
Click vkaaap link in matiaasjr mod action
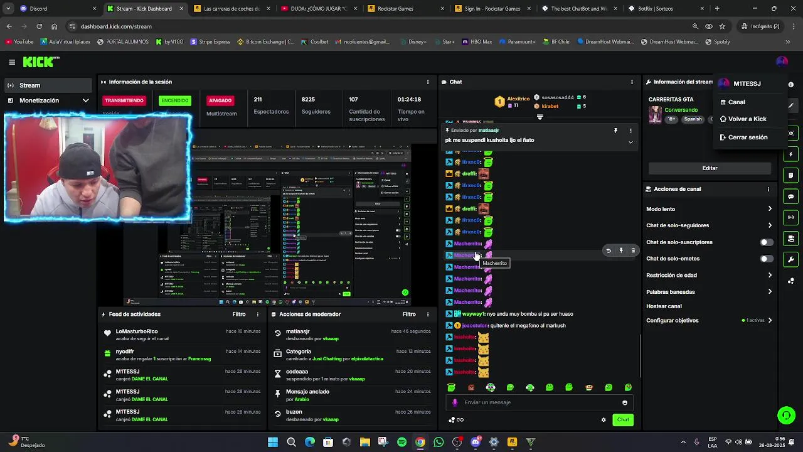click(x=331, y=339)
